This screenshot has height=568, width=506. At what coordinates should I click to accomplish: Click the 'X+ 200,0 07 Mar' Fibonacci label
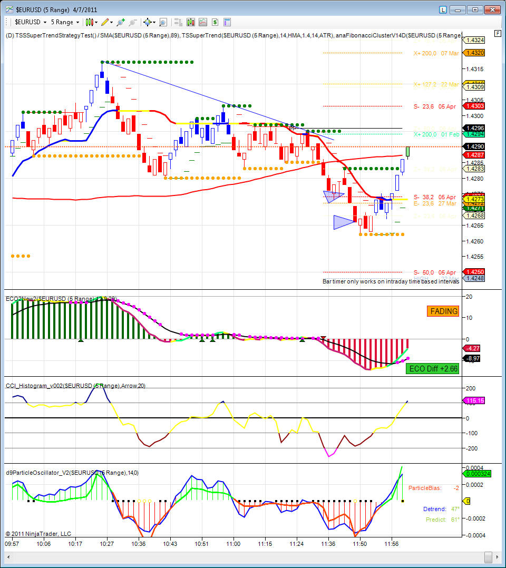point(436,53)
